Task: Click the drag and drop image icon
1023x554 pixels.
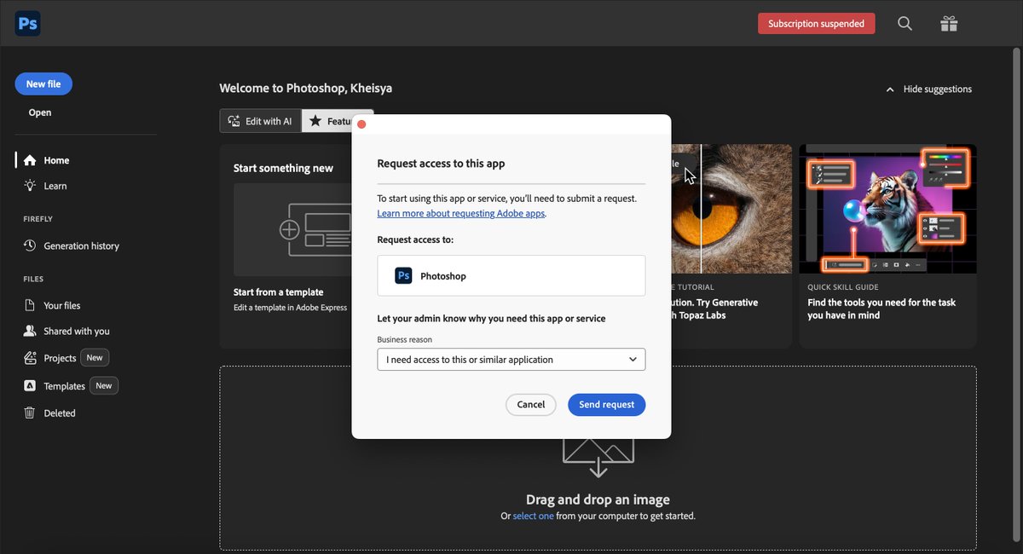Action: 598,458
